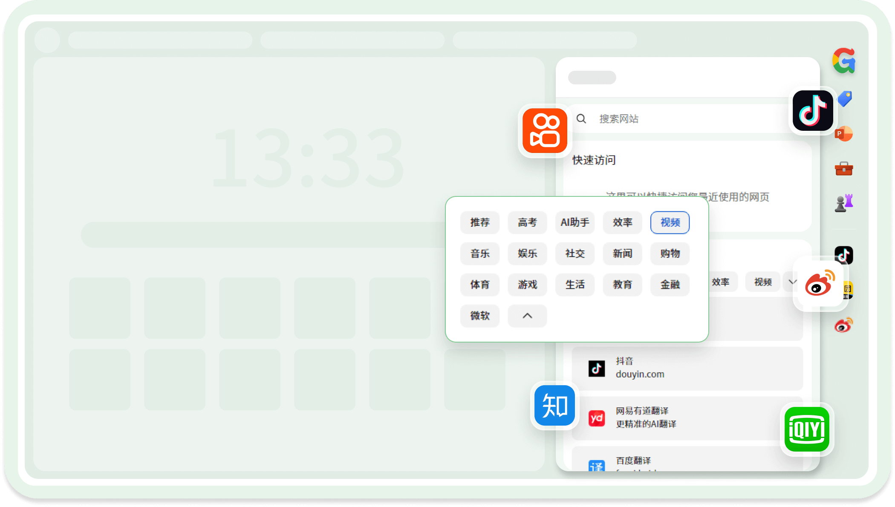Select the highlighted 视频 category in popup
The image size is (895, 507).
tap(670, 222)
